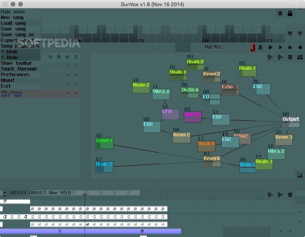Click the B column header
Image resolution: width=305 pixels, height=237 pixels.
point(59,57)
